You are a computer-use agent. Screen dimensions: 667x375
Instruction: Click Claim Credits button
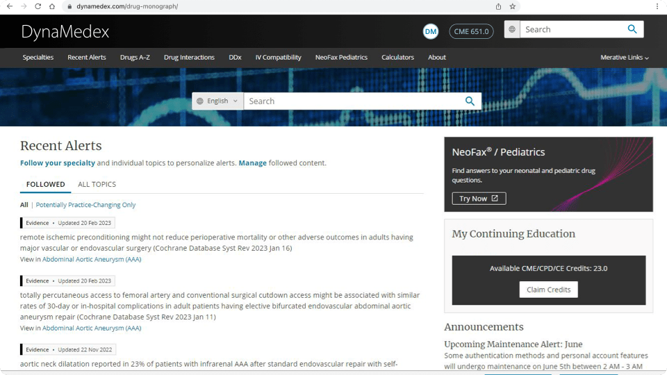(548, 290)
